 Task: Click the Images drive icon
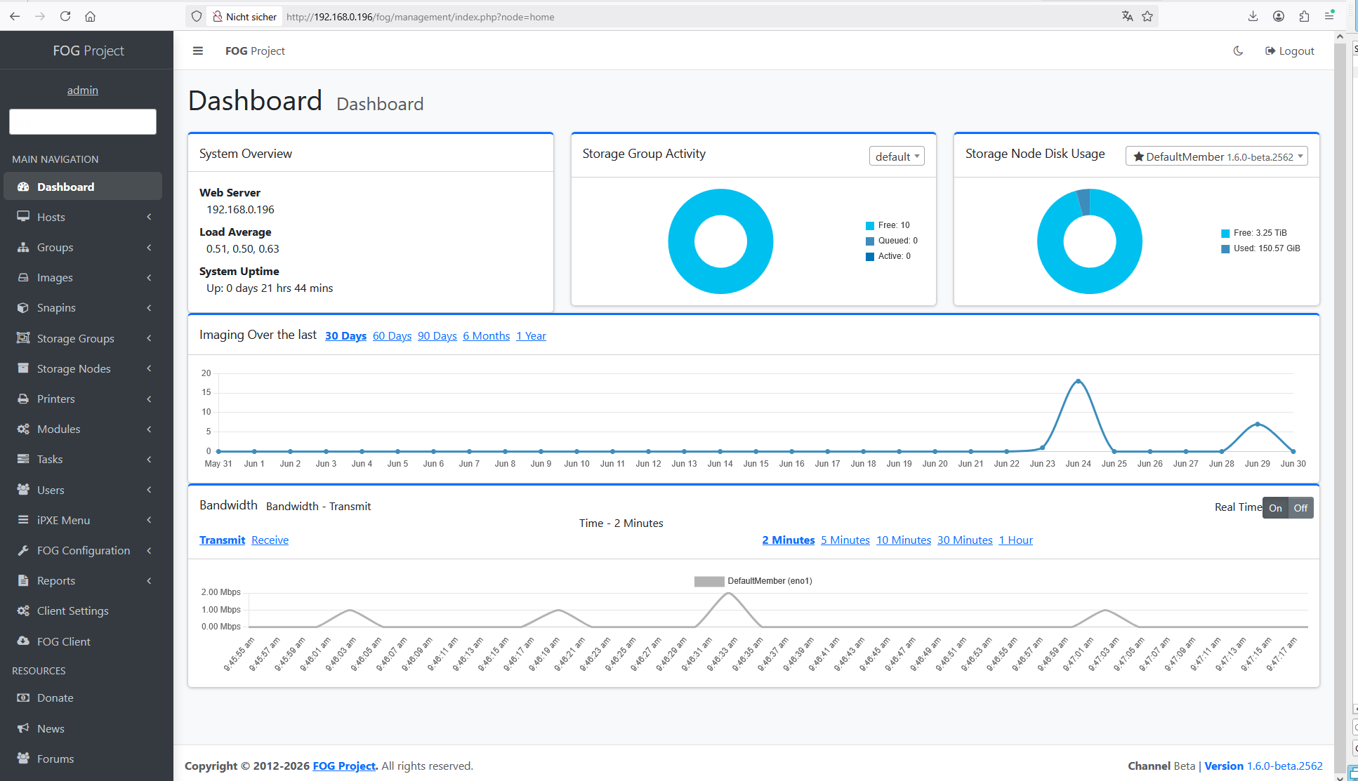[23, 277]
